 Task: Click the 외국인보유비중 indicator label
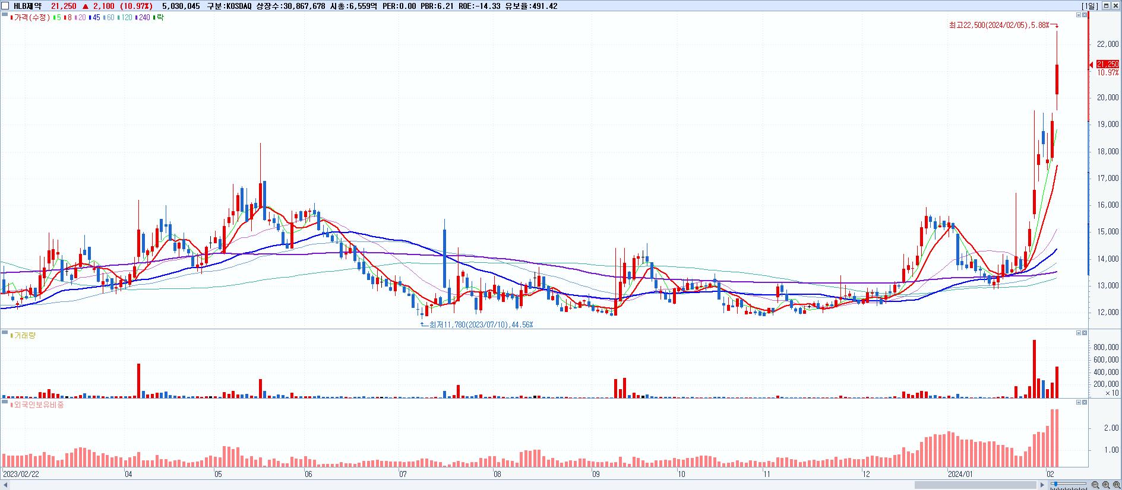37,405
